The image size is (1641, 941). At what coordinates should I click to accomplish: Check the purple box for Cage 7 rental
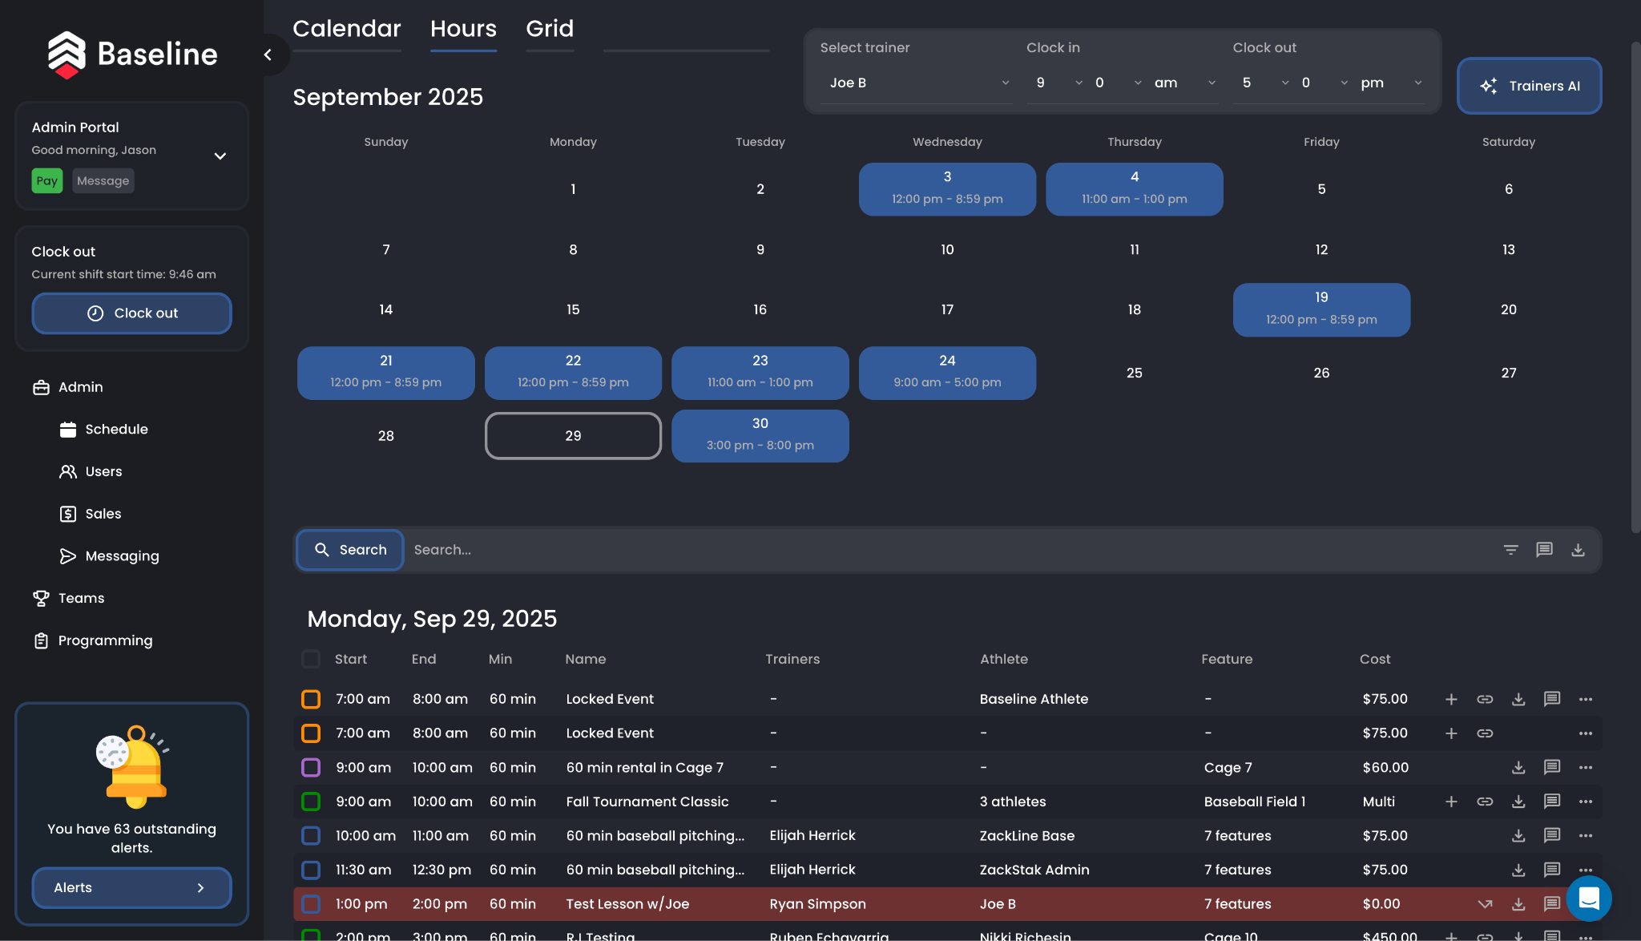click(311, 767)
